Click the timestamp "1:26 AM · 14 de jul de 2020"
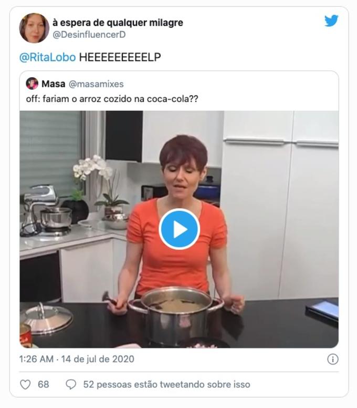 [x=77, y=359]
